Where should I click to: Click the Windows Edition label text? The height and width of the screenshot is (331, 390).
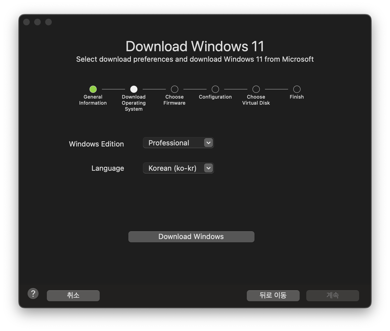click(96, 144)
